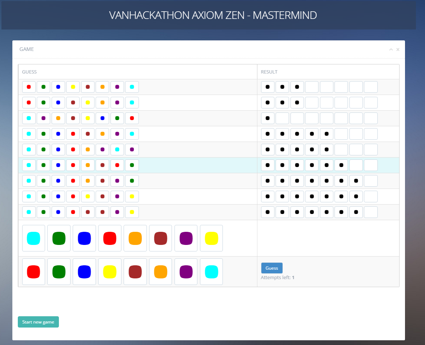This screenshot has width=425, height=345.
Task: Pick the large brown swatch in the Guess button row
Action: coord(135,272)
